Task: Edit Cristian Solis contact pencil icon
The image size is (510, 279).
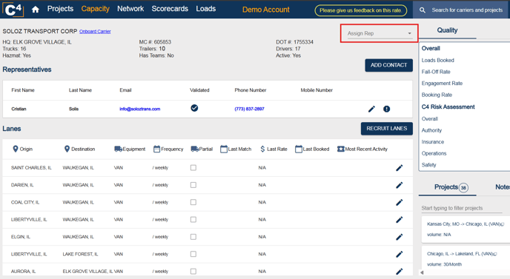Action: [371, 109]
